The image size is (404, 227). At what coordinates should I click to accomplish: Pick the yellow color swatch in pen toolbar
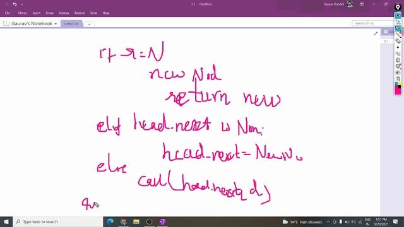(400, 84)
